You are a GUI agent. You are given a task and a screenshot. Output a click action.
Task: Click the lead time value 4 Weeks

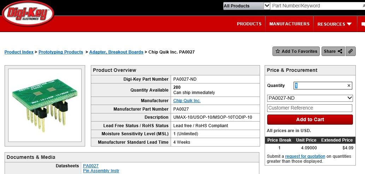click(x=182, y=142)
